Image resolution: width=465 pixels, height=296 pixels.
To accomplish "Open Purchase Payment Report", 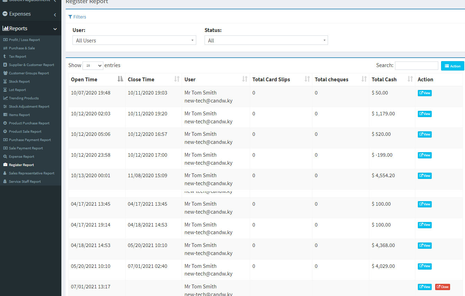I will [30, 140].
